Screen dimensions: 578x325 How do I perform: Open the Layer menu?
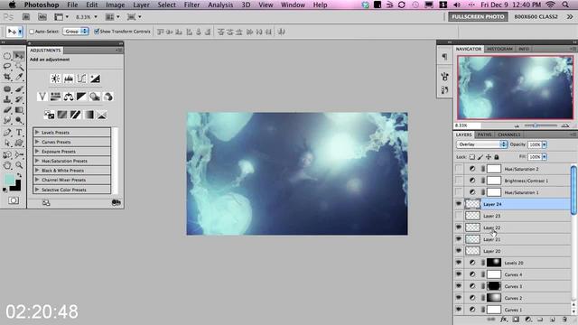point(141,5)
